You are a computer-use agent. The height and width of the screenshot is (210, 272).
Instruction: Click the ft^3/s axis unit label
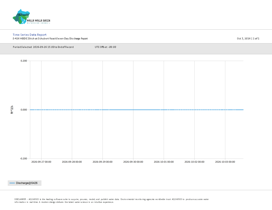click(x=12, y=110)
